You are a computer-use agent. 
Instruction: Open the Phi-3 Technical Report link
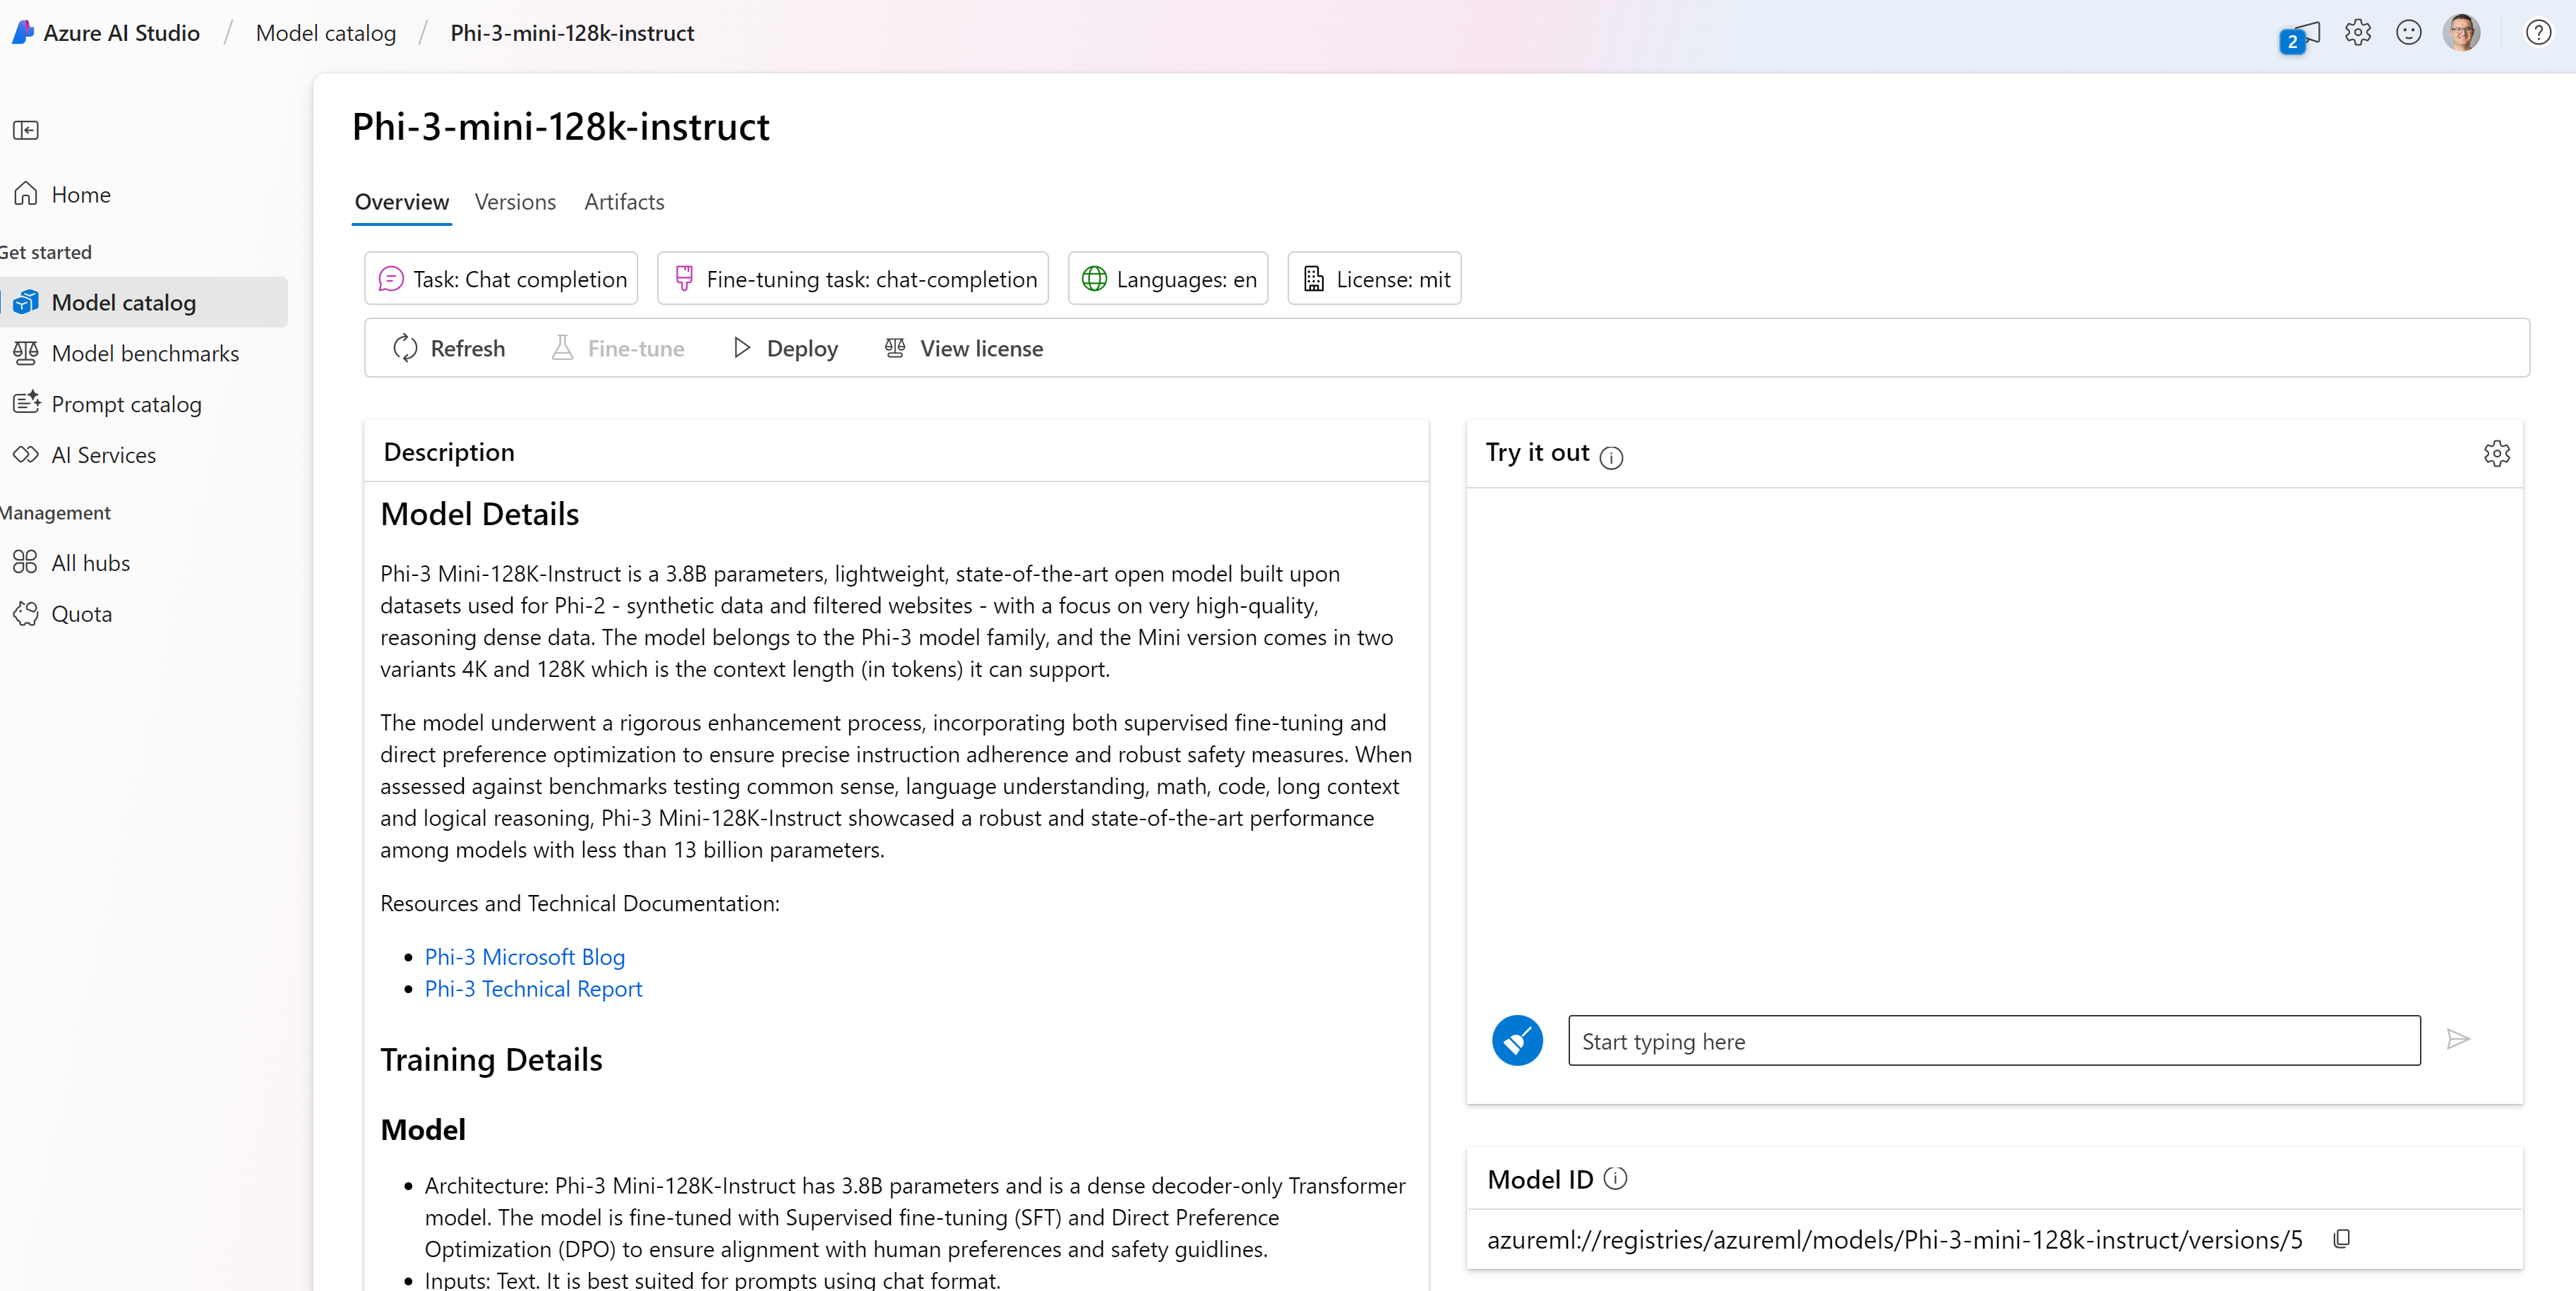click(532, 988)
